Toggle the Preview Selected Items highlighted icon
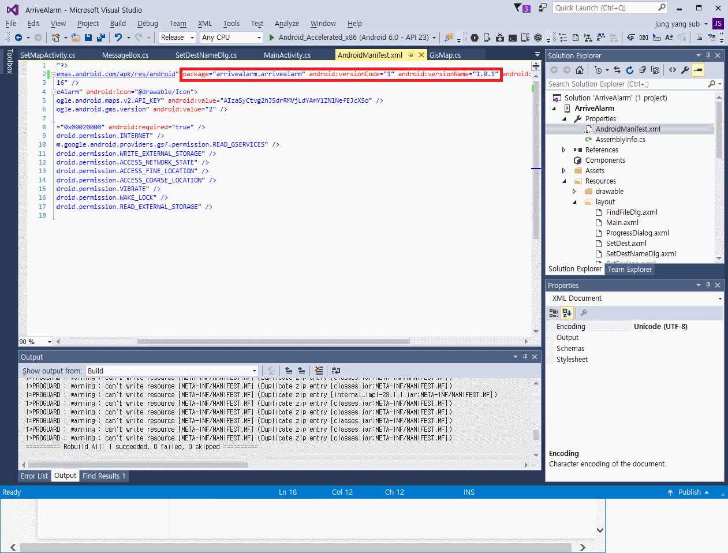 [699, 70]
